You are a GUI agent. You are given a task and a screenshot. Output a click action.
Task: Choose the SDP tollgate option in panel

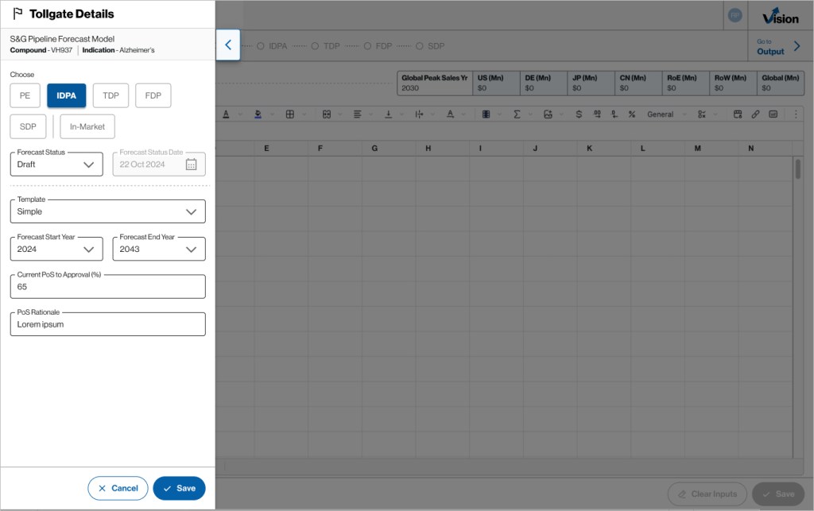(x=28, y=126)
